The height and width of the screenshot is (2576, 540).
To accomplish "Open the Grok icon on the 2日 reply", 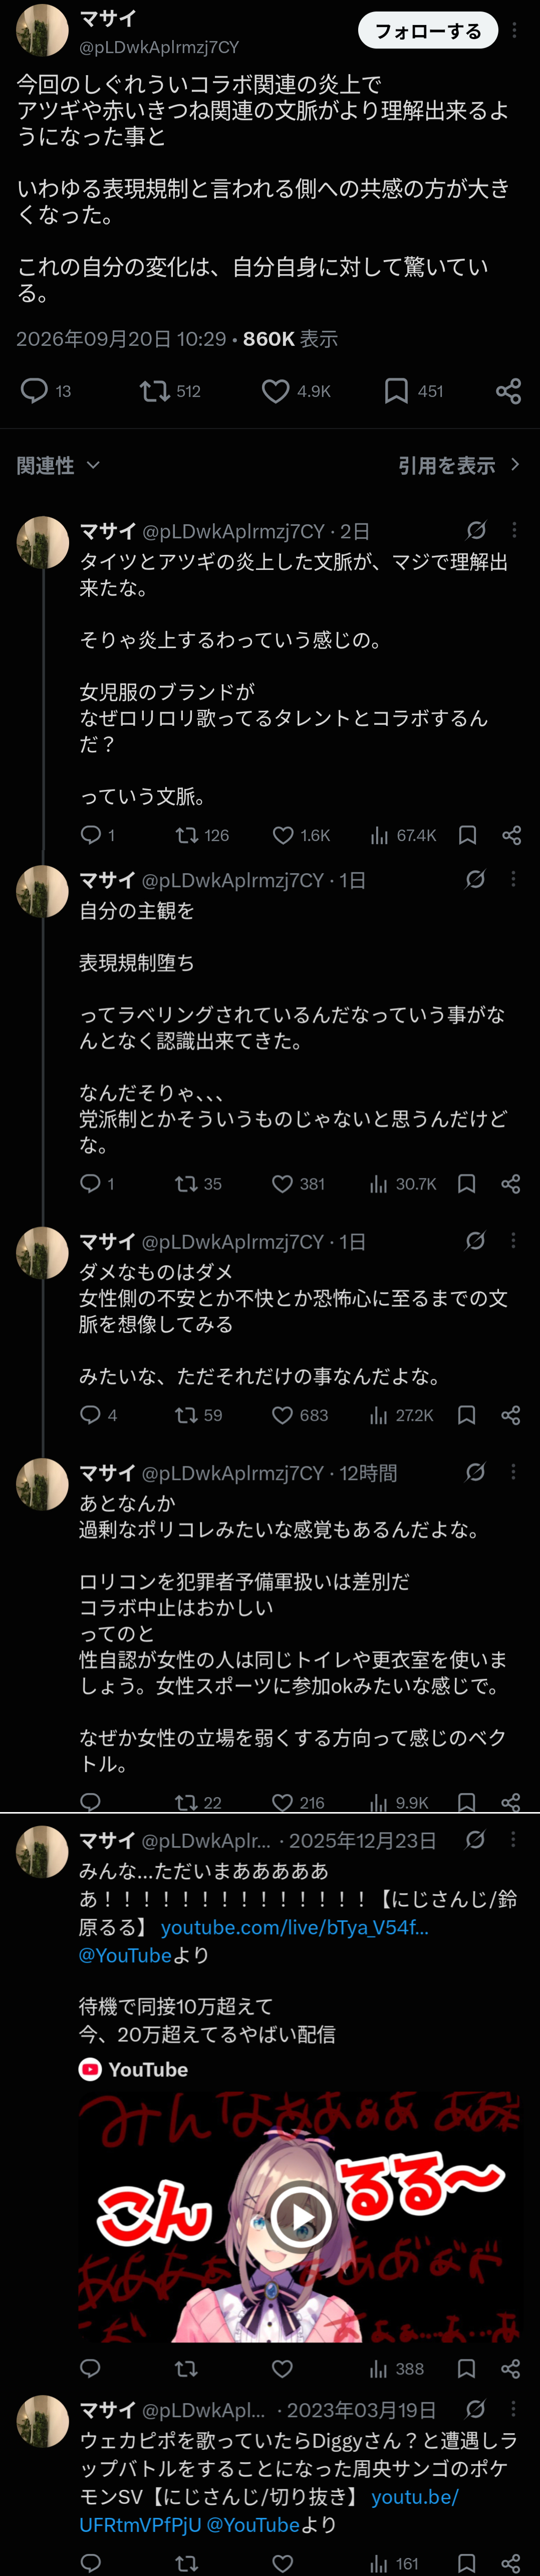I will tap(476, 530).
